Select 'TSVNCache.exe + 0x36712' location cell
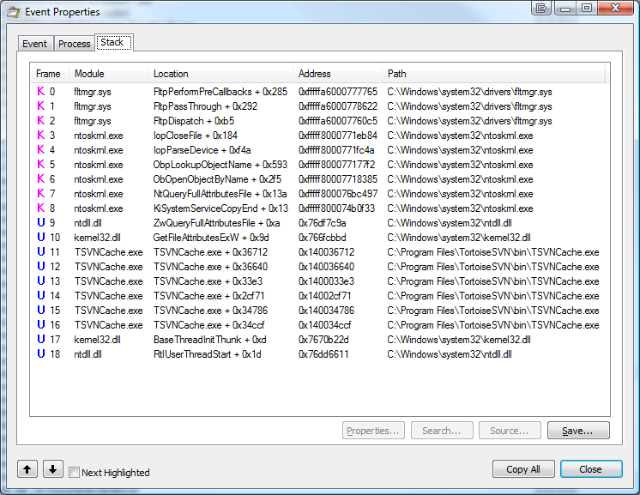Viewport: 640px width, 495px height. (x=210, y=252)
